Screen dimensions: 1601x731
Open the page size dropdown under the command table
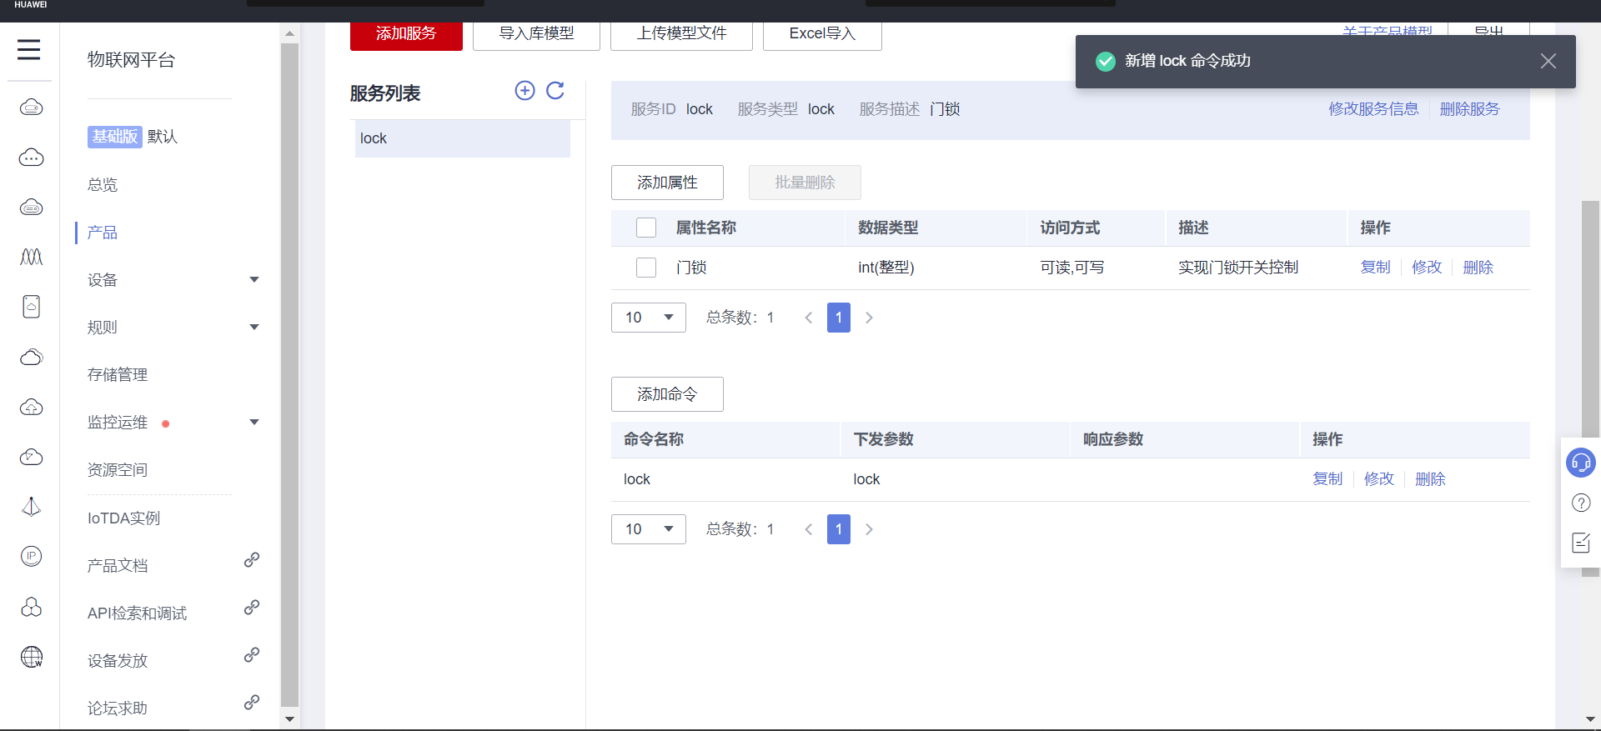pos(649,529)
